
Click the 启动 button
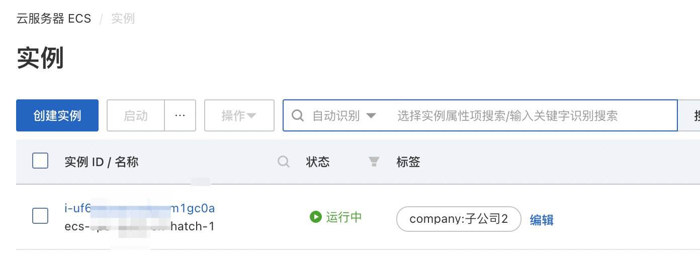click(x=136, y=115)
